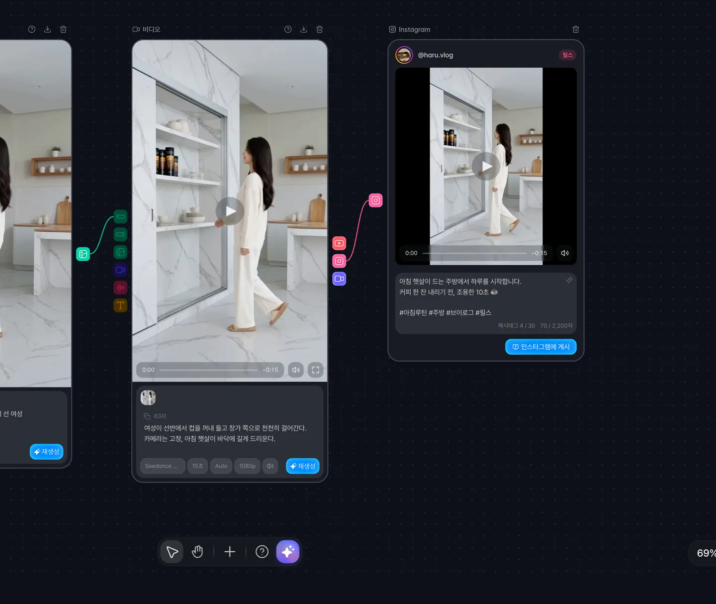Toggle audio generation in video settings
The image size is (716, 604).
pos(270,466)
